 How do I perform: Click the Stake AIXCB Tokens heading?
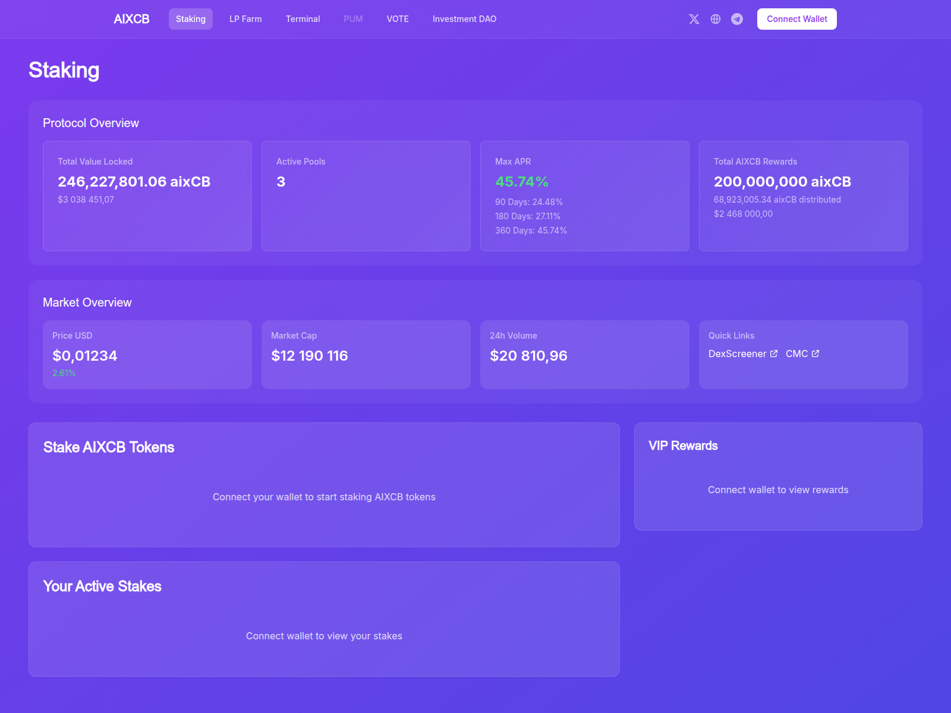[x=109, y=447]
